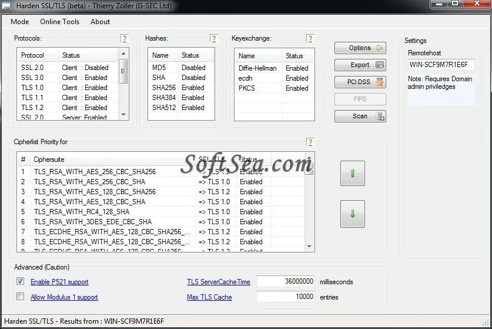Minimize the Harden SSL/TLS window

439,4
